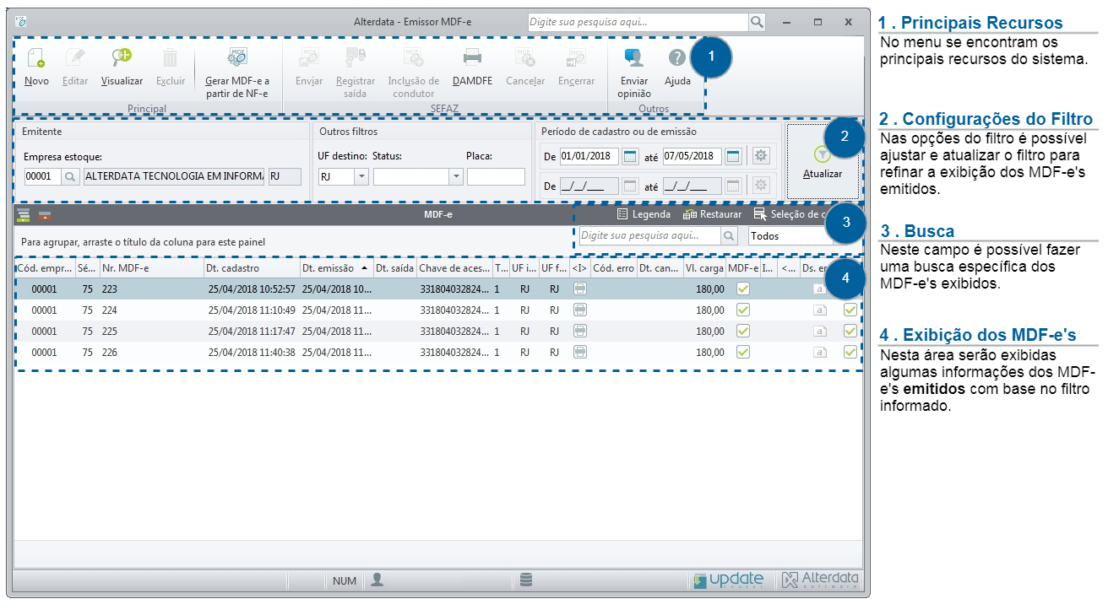Click gear icon beside 07/05/2018 period
The image size is (1119, 615).
tap(761, 156)
